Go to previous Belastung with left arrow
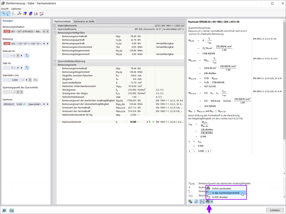Image resolution: width=286 pixels, height=214 pixels. pyautogui.click(x=44, y=44)
